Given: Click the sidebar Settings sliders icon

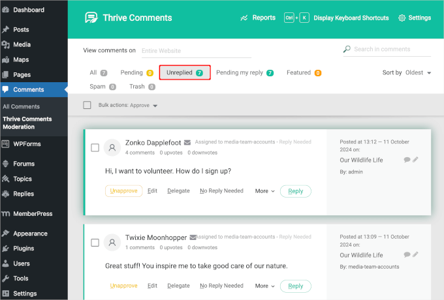Looking at the screenshot, I should (5, 293).
